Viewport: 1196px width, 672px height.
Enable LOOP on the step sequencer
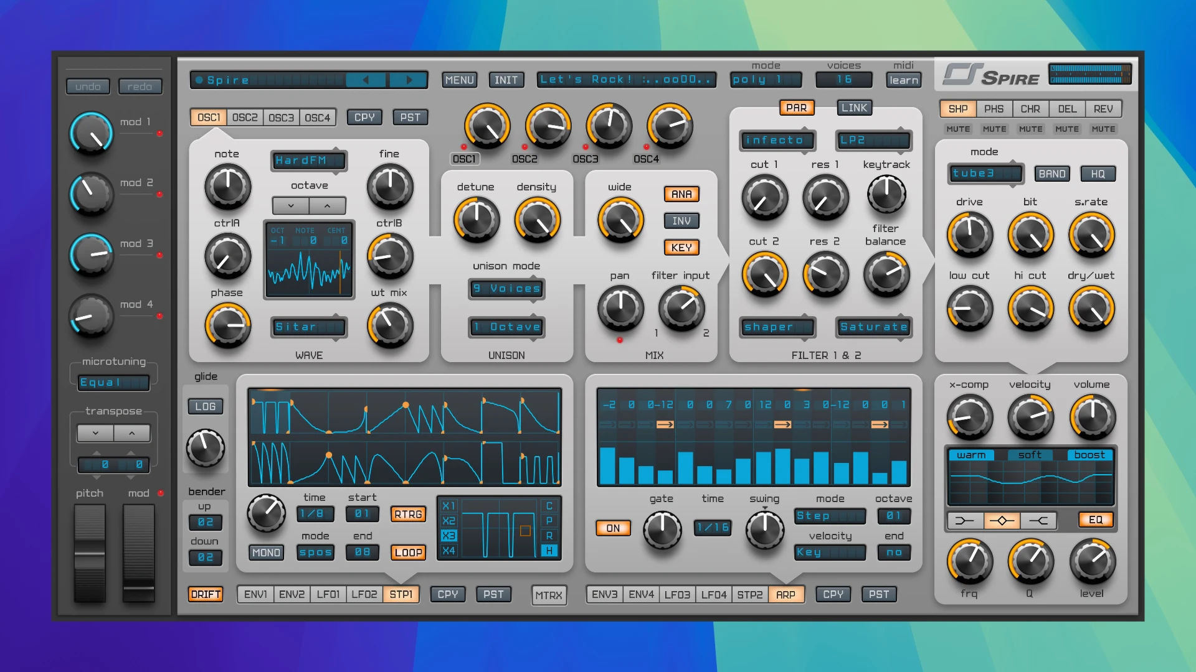(x=408, y=553)
